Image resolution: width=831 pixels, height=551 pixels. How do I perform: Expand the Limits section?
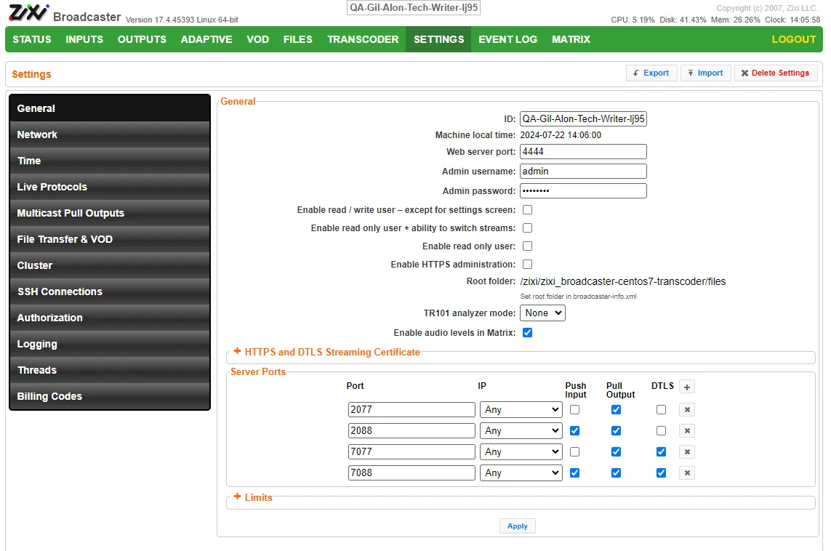(x=253, y=497)
